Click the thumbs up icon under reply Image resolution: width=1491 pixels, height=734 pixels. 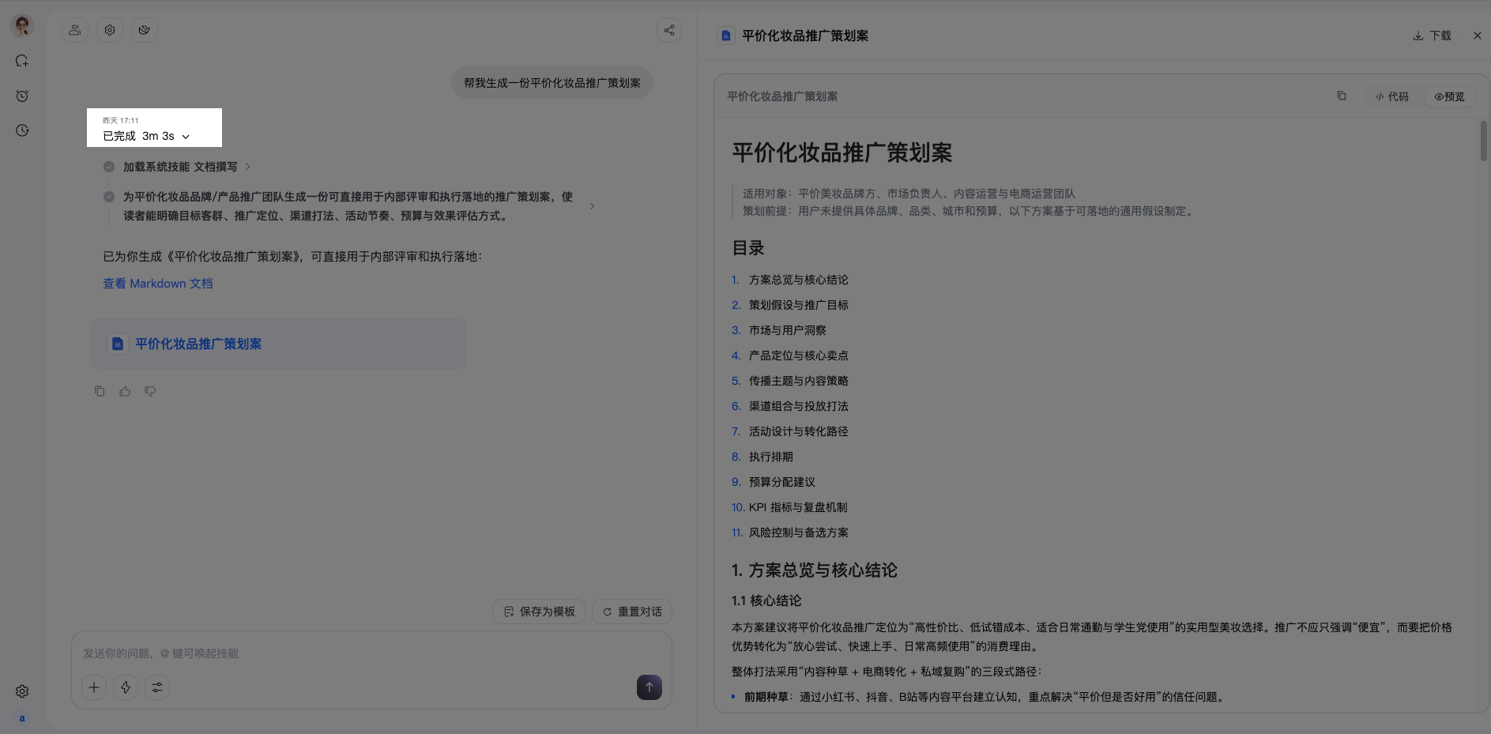tap(125, 391)
